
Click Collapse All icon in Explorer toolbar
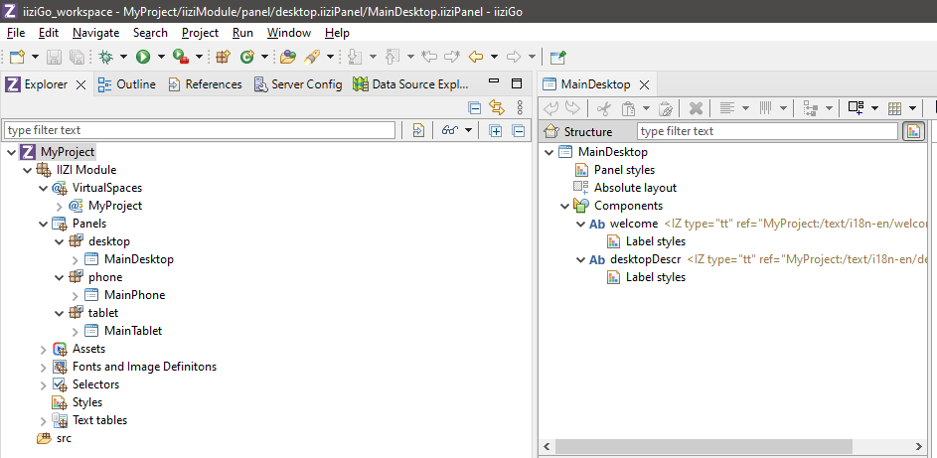click(475, 108)
